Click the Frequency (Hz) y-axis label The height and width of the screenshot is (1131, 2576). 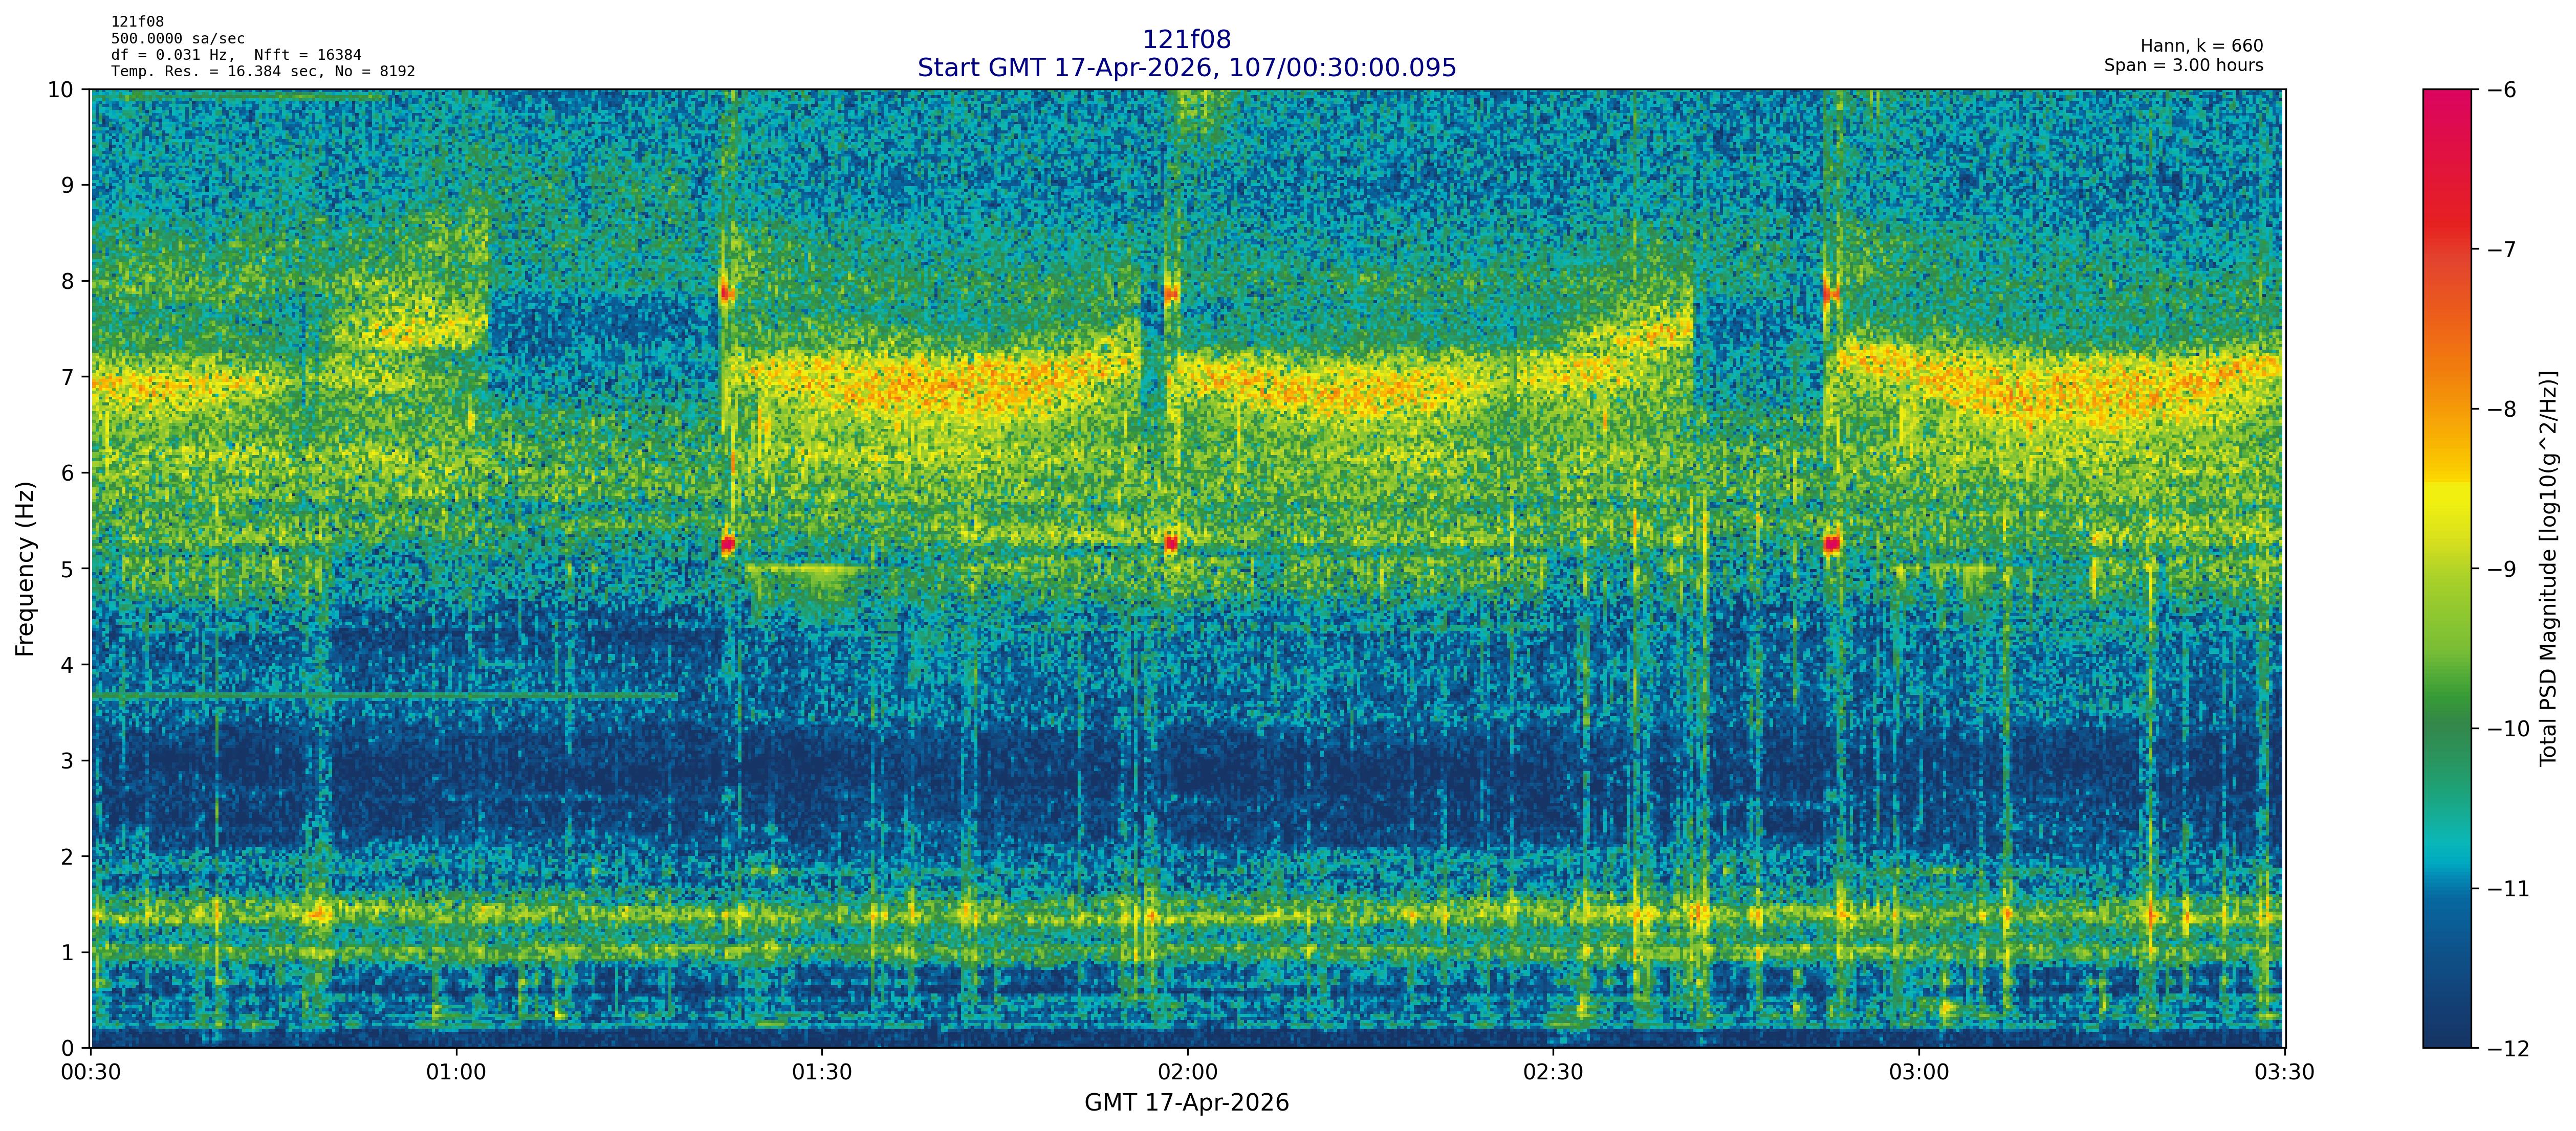[25, 569]
